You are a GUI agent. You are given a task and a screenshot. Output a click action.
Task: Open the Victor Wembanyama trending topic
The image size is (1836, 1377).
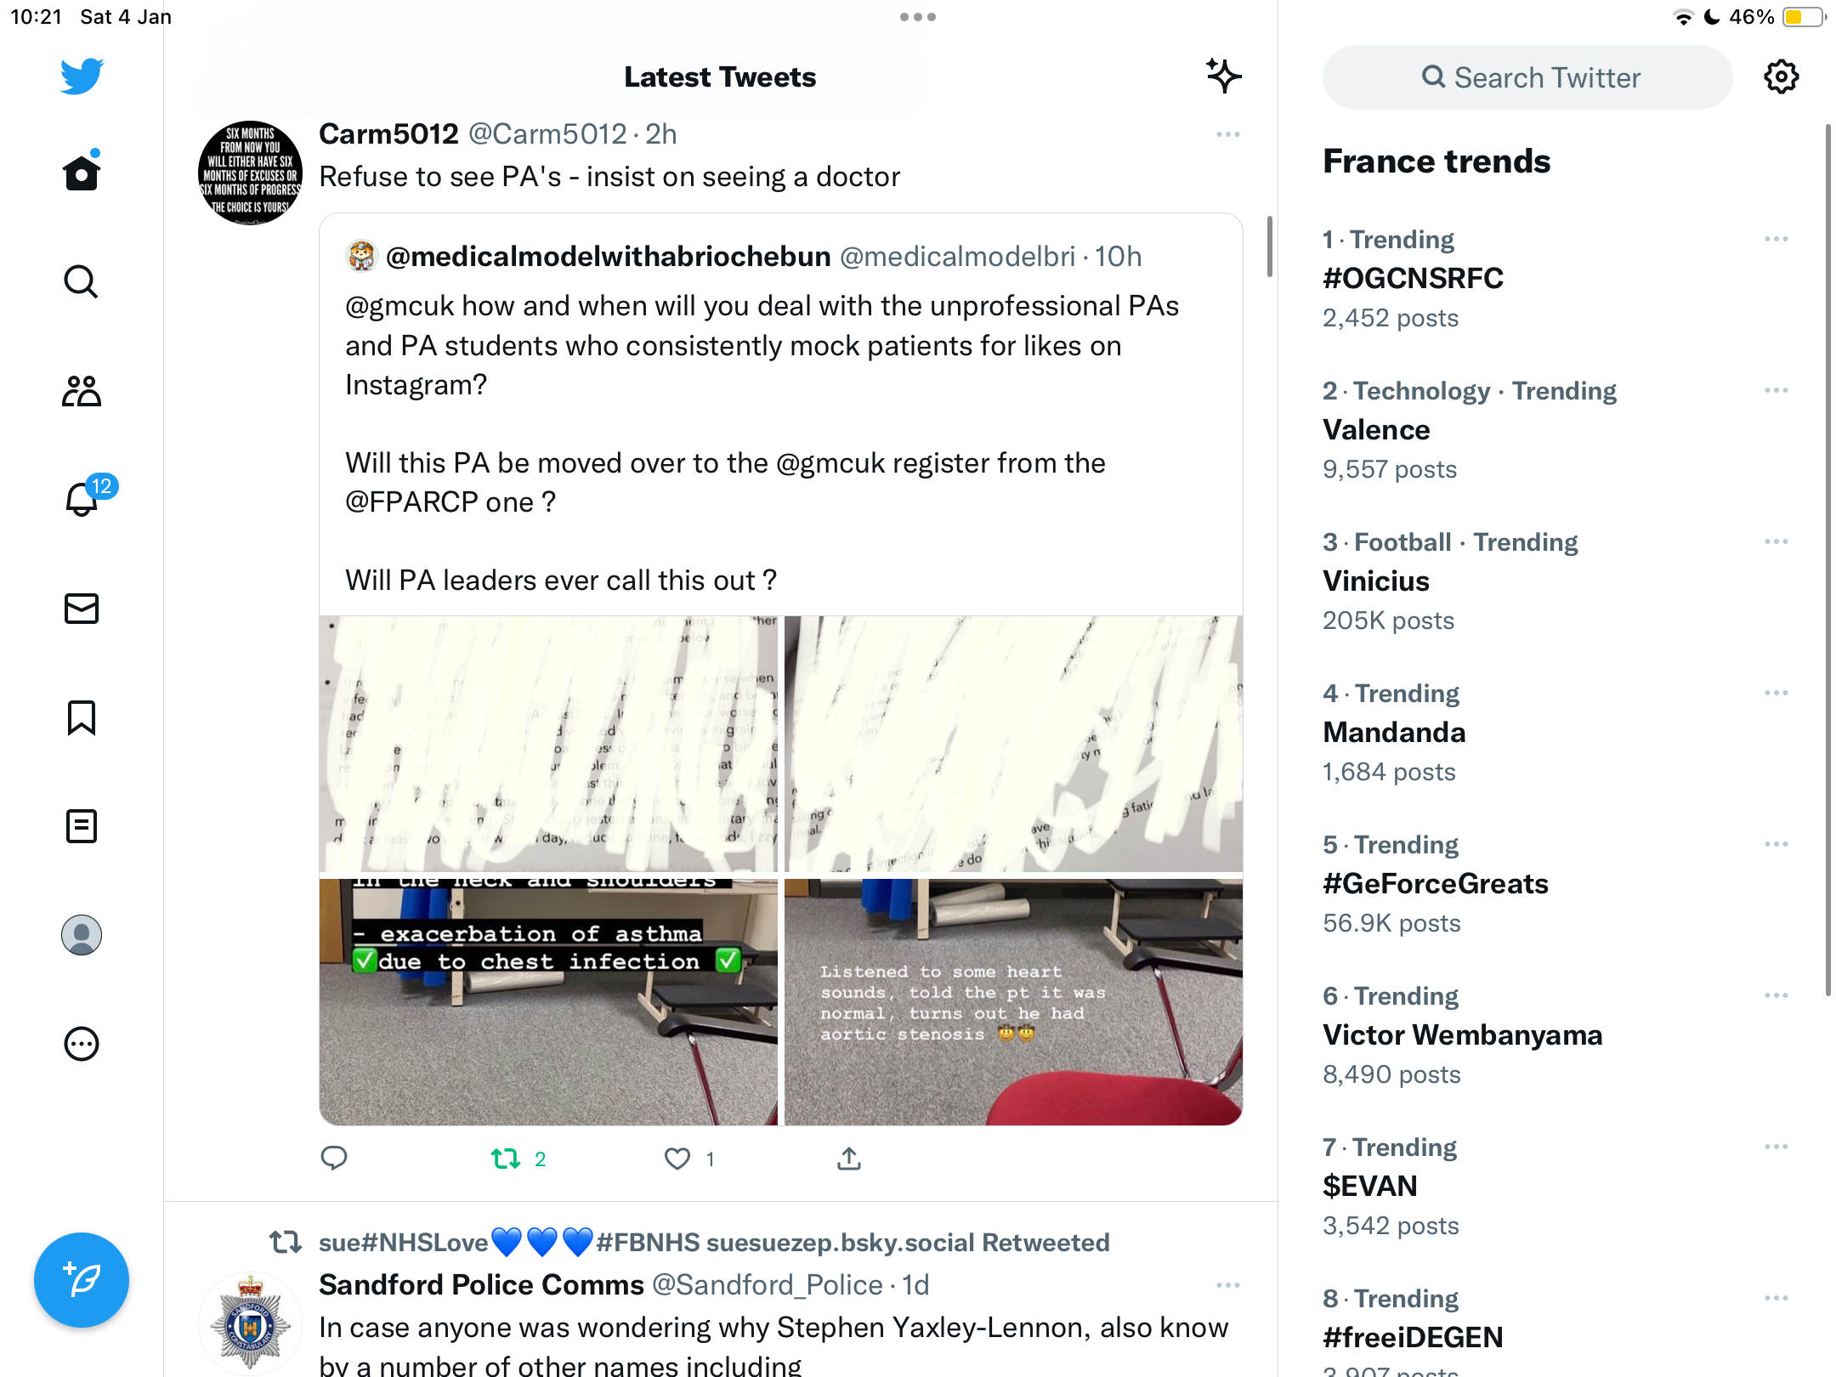pos(1462,1035)
